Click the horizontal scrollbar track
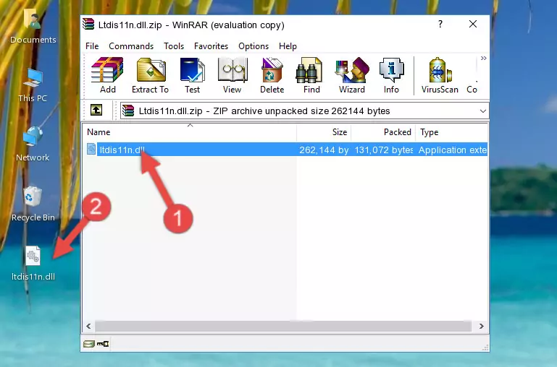The width and height of the screenshot is (557, 367). (283, 326)
